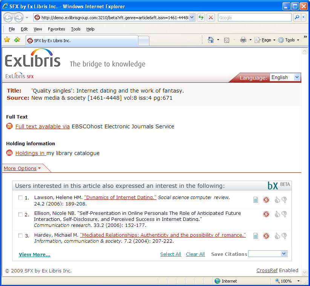Open the Help menu
This screenshot has height=286, width=310.
point(91,29)
